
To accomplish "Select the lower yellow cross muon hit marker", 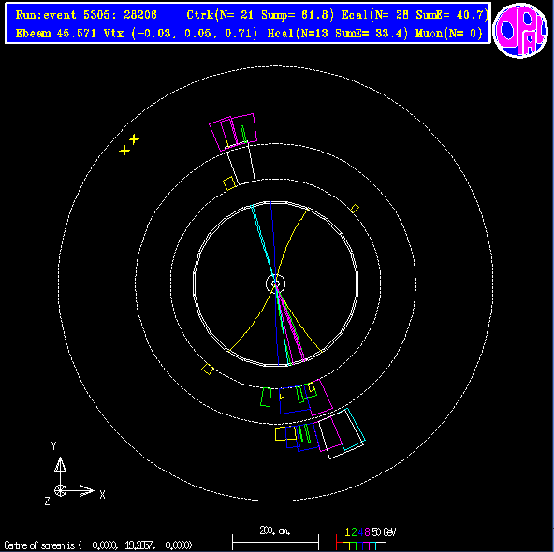I will click(x=124, y=151).
